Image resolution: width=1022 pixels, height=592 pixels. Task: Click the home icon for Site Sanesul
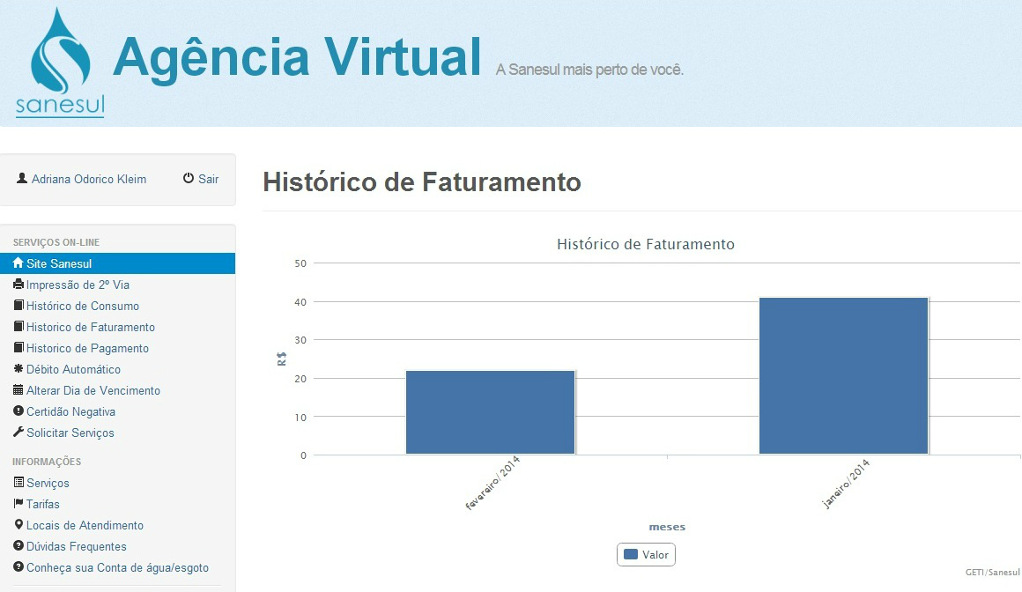(19, 263)
